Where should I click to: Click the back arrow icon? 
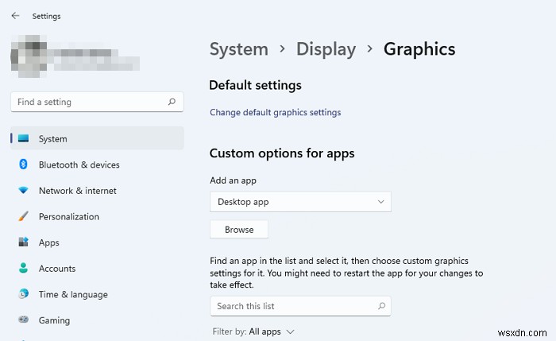16,15
